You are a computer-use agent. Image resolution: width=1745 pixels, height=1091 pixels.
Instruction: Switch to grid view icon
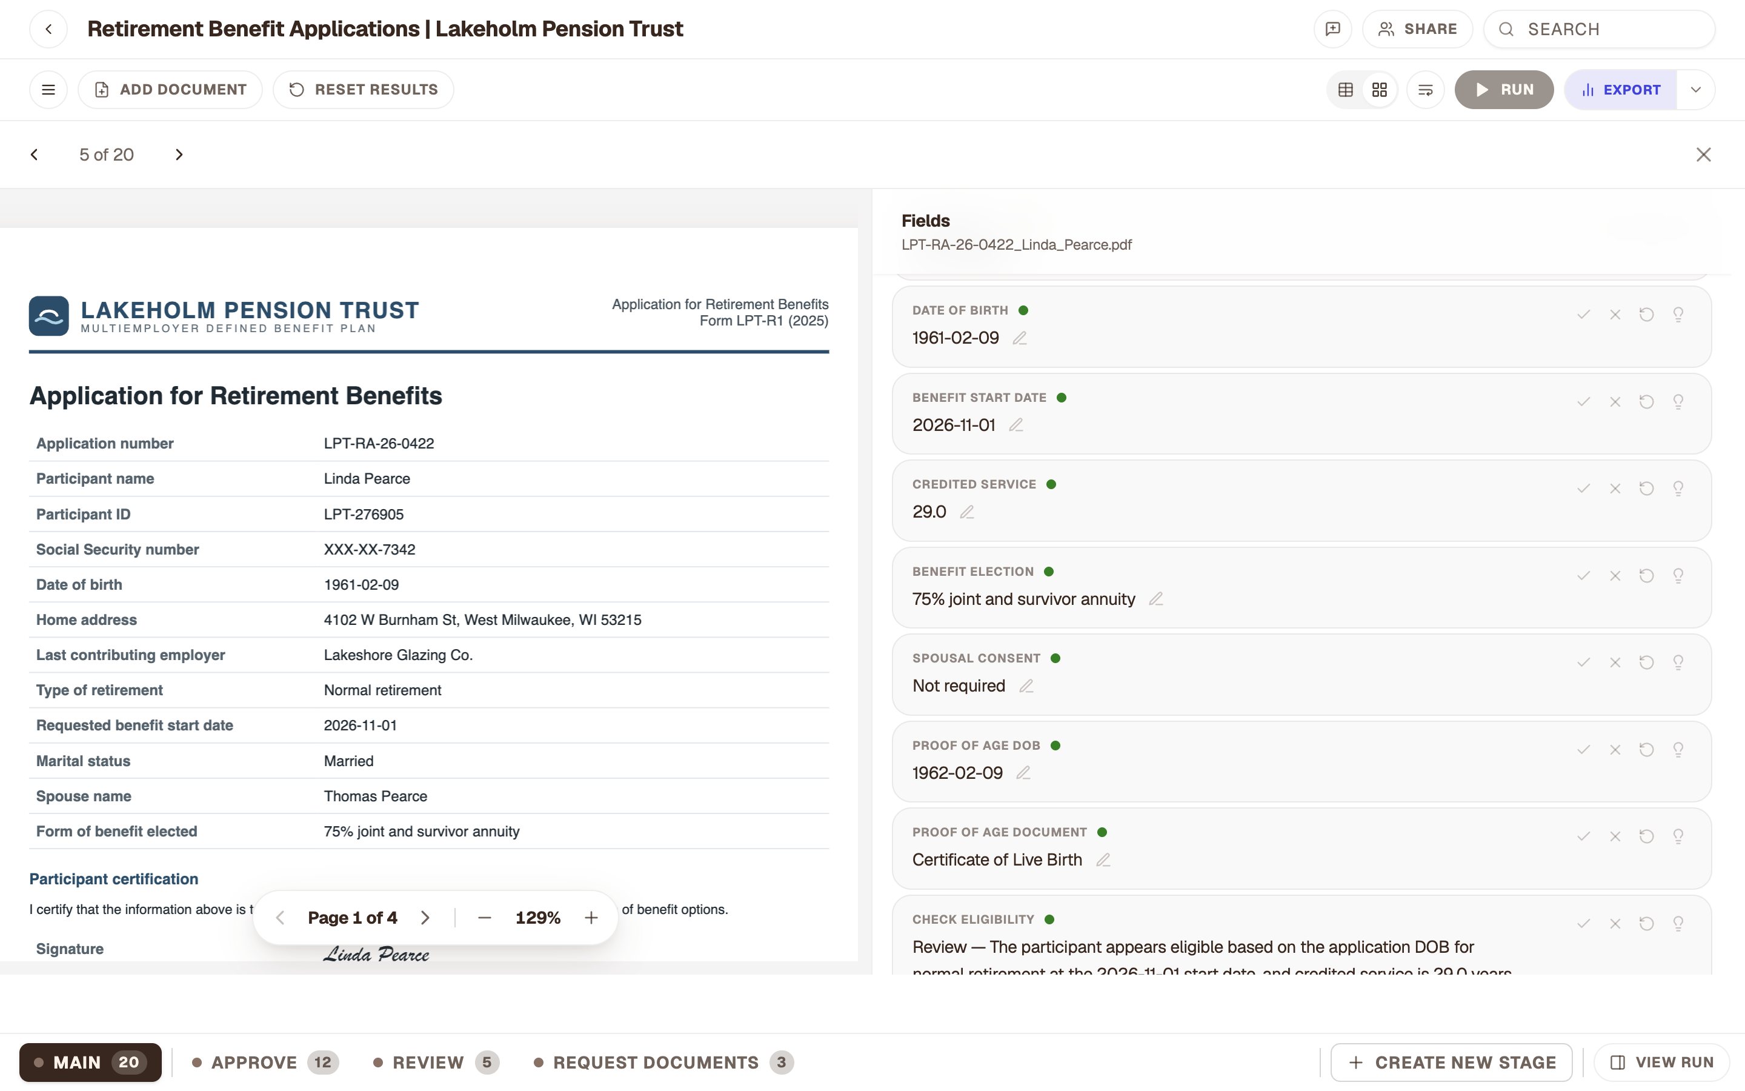tap(1380, 90)
